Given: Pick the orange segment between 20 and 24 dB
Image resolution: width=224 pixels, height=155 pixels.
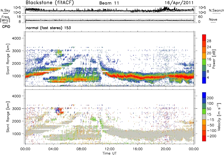Looking at the screenshot, I should click(204, 50).
